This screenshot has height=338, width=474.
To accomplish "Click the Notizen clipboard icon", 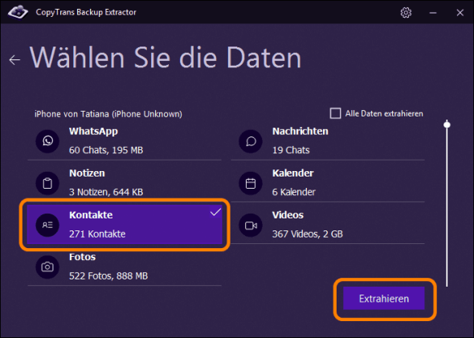I will point(47,183).
